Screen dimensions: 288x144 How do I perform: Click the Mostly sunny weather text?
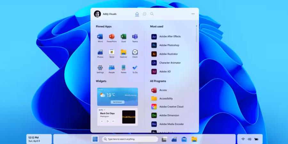[x=131, y=95]
